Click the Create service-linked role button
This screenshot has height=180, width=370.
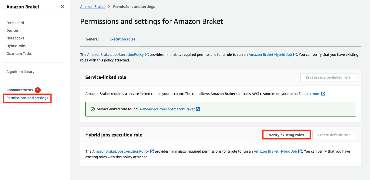tap(328, 77)
